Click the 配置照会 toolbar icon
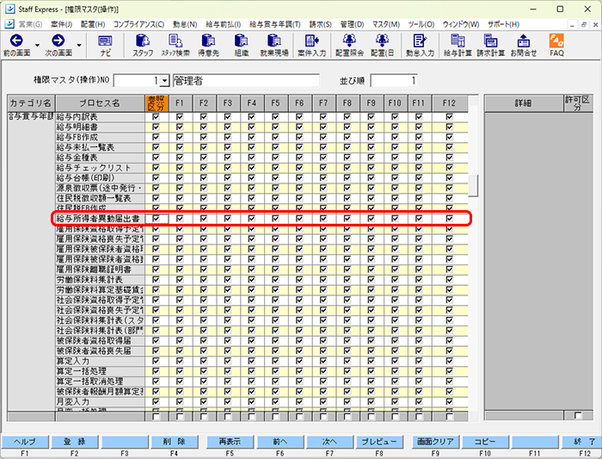 [x=349, y=40]
